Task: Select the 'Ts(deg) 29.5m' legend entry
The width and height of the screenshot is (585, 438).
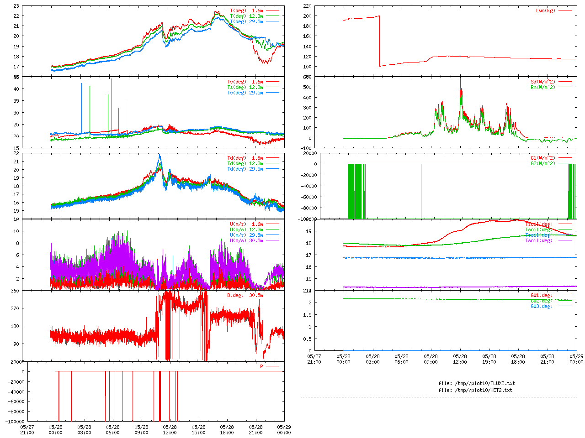Action: click(245, 93)
